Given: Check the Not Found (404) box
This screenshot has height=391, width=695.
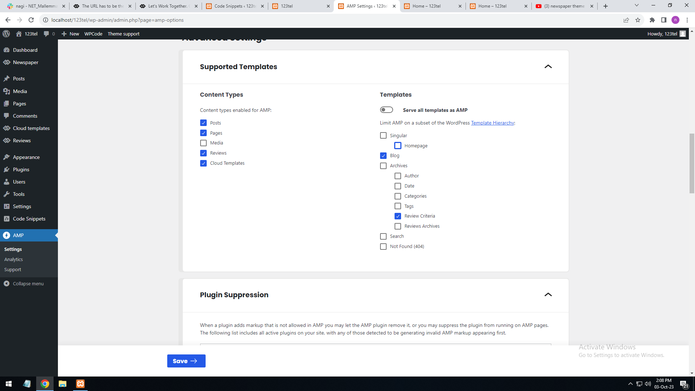Looking at the screenshot, I should [x=383, y=247].
